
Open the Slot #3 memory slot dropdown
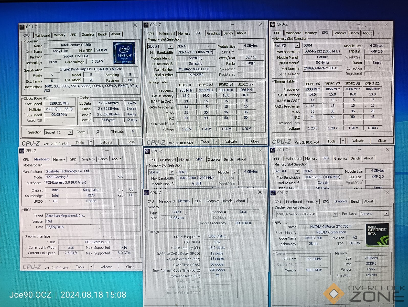coord(172,172)
